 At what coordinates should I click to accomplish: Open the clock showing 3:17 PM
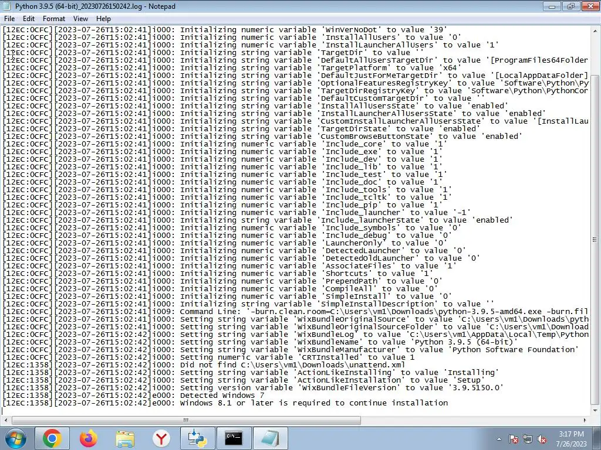point(571,439)
